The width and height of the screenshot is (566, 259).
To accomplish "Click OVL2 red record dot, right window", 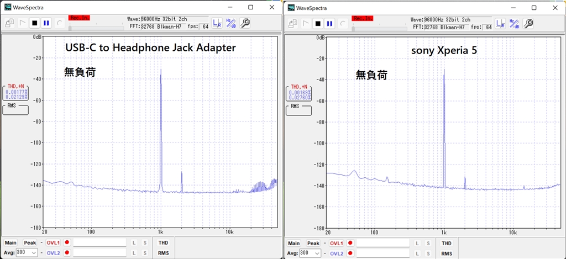I will click(x=350, y=253).
